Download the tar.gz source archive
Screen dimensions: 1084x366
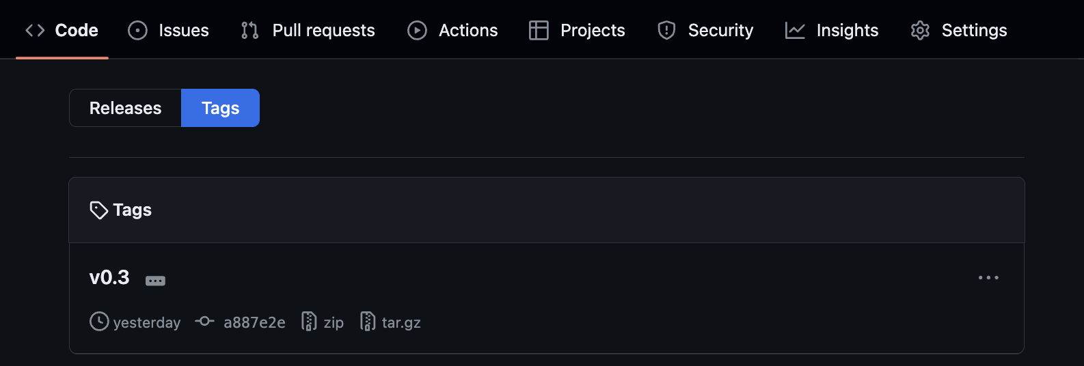[x=401, y=322]
